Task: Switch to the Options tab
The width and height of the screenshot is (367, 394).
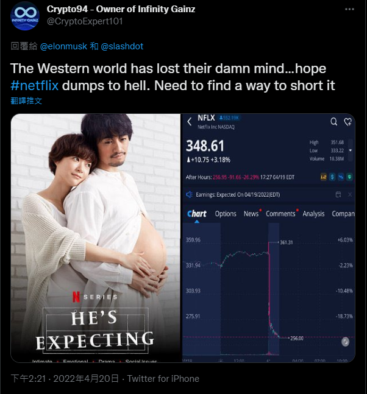Action: (x=226, y=214)
